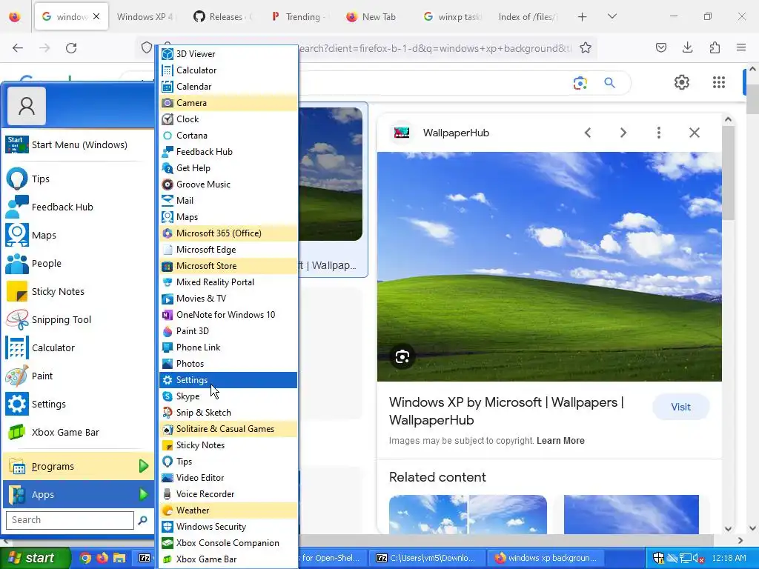The width and height of the screenshot is (759, 569).
Task: Click the XP start button
Action: click(x=35, y=558)
